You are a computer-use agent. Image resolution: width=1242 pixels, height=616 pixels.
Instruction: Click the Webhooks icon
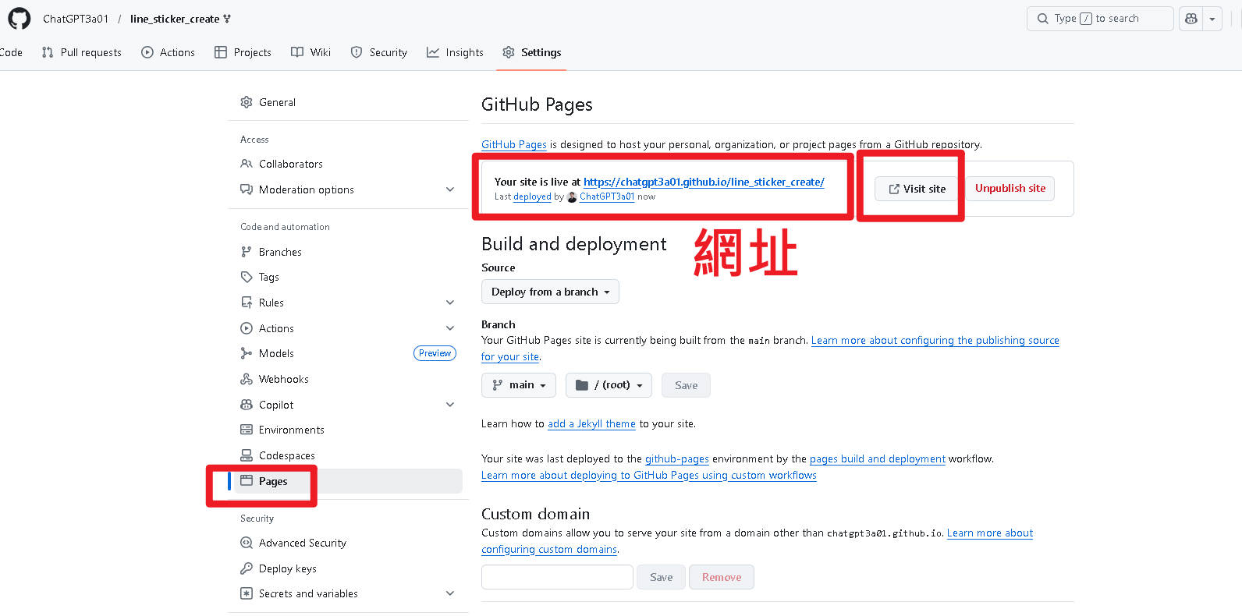click(247, 379)
